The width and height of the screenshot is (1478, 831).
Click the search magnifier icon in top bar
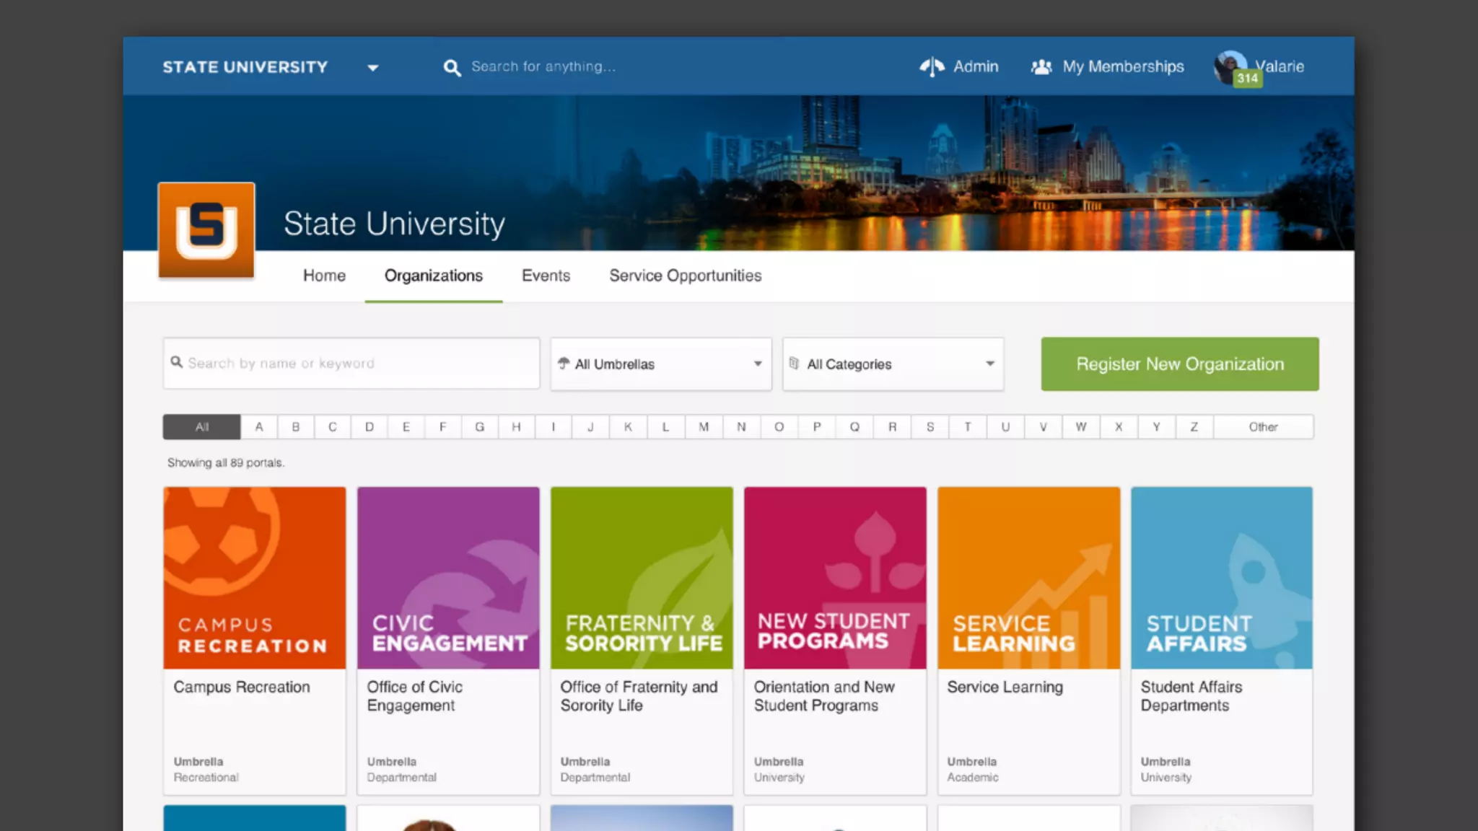(x=452, y=68)
